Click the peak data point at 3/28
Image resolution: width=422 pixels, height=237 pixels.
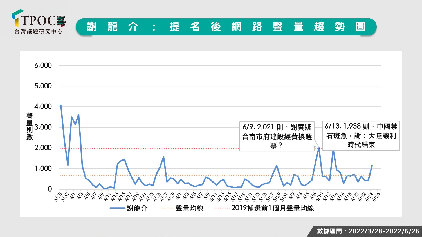(61, 106)
